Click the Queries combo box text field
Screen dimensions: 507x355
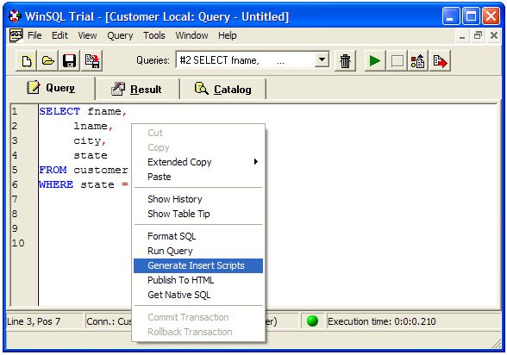246,60
